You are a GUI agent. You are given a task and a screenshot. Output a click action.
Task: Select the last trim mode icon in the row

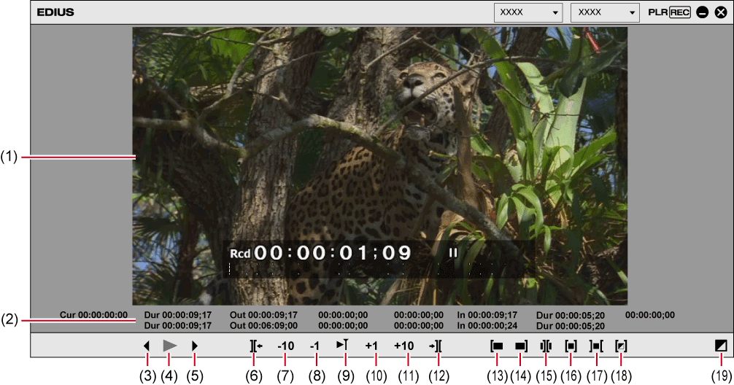point(621,346)
